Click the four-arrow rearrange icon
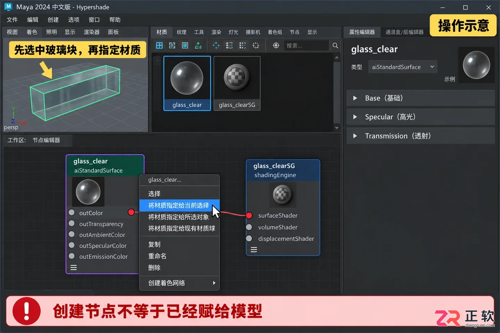The height and width of the screenshot is (333, 500). 216,45
